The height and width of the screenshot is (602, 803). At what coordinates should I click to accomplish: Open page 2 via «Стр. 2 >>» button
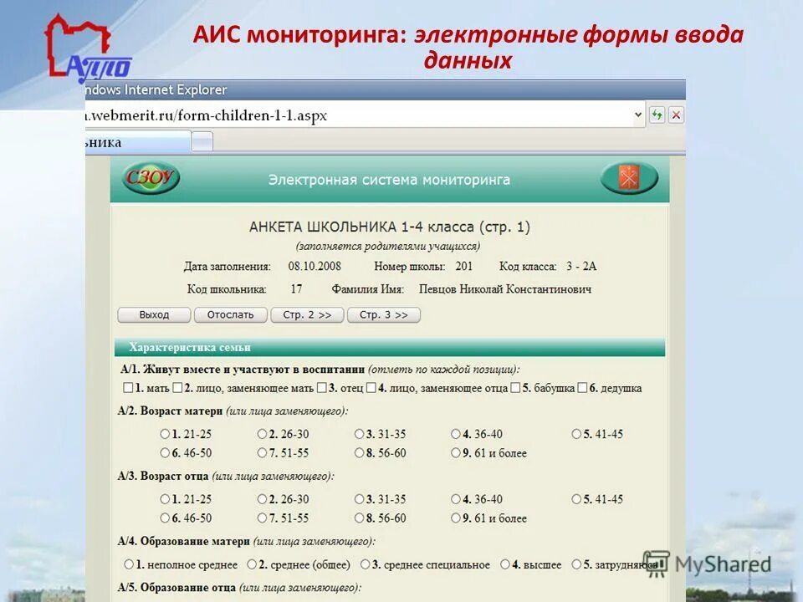click(306, 315)
